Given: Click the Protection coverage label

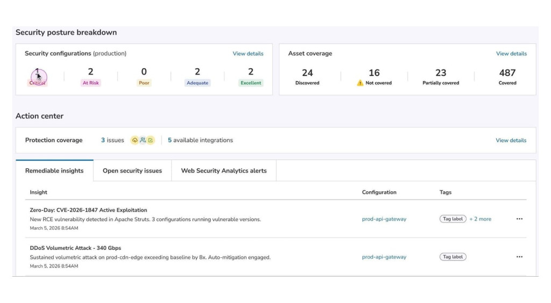Looking at the screenshot, I should click(x=54, y=140).
